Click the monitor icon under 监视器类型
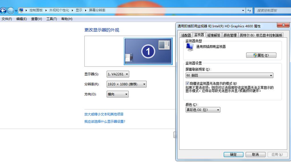 [x=190, y=47]
